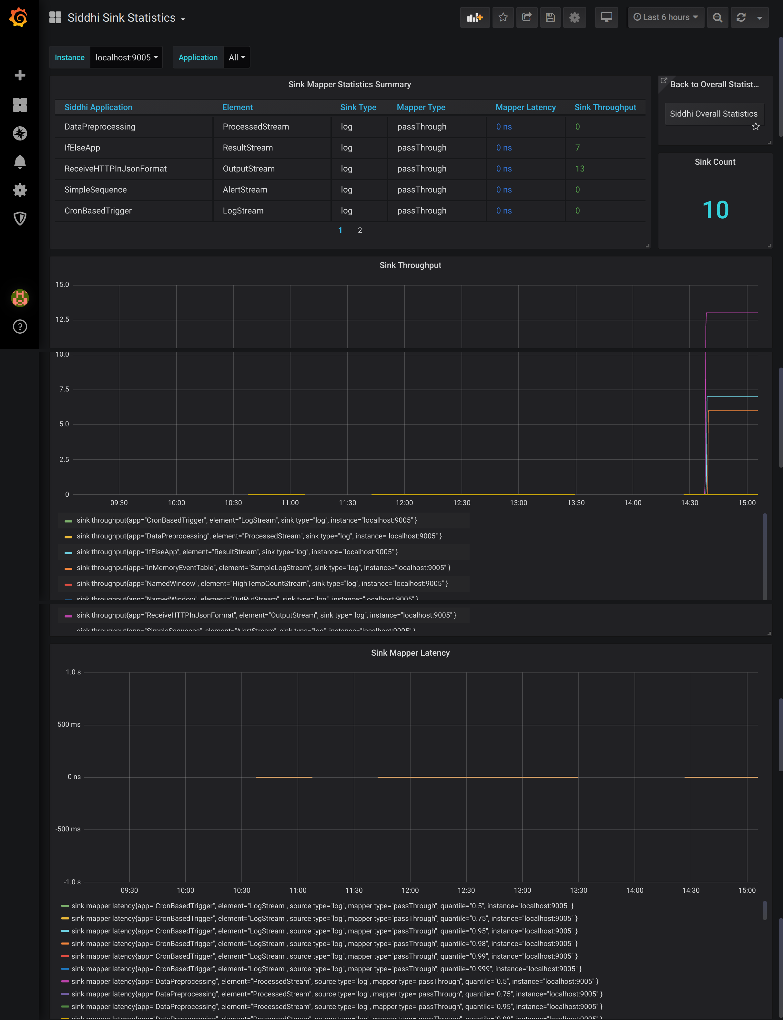The height and width of the screenshot is (1020, 783).
Task: Open the Application All dropdown
Action: 237,57
